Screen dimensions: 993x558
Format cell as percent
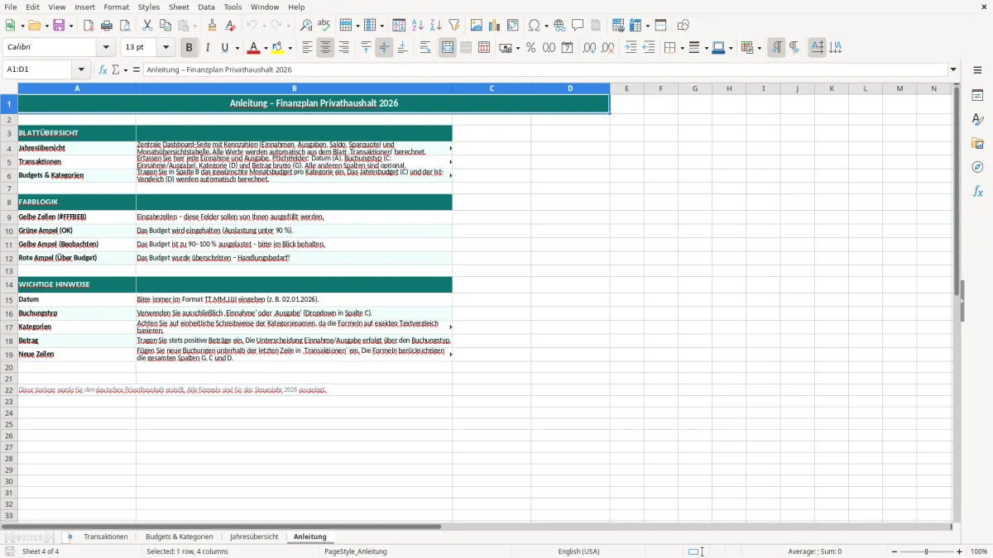(530, 48)
